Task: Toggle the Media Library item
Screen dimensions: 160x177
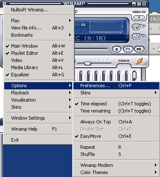Action: click(x=38, y=67)
